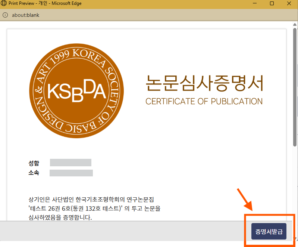298x247 pixels.
Task: Click the KSBDA circular logo
Action: click(x=76, y=91)
